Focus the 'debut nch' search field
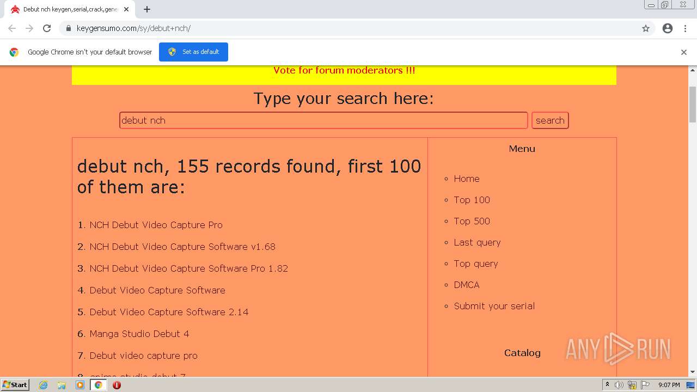This screenshot has height=392, width=697. [x=323, y=120]
